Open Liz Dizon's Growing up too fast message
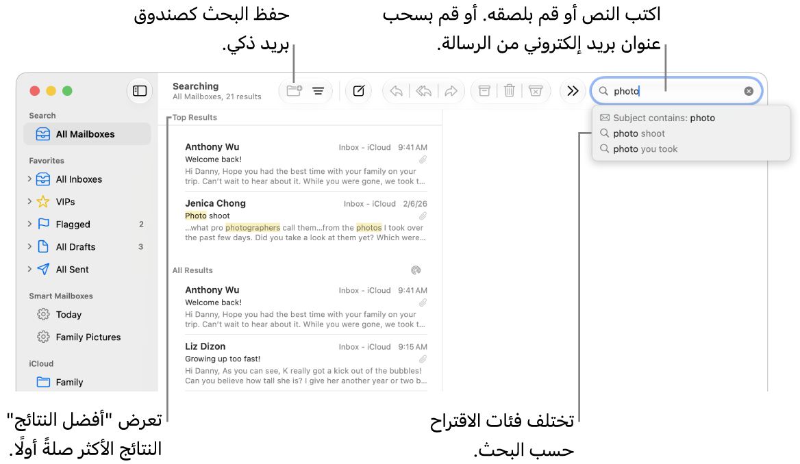This screenshot has width=800, height=464. [x=306, y=363]
